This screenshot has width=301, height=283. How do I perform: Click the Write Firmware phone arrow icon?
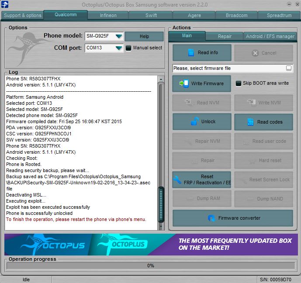point(184,83)
